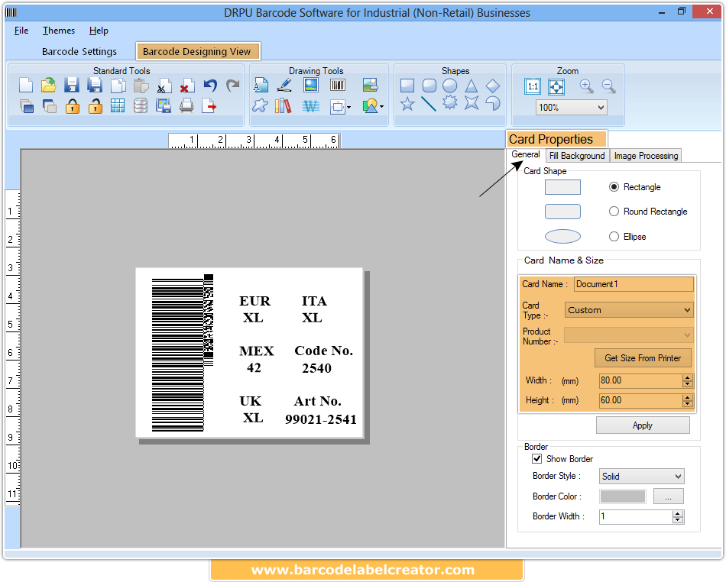This screenshot has width=726, height=582.
Task: Click the Save as image icon
Action: pos(163,106)
